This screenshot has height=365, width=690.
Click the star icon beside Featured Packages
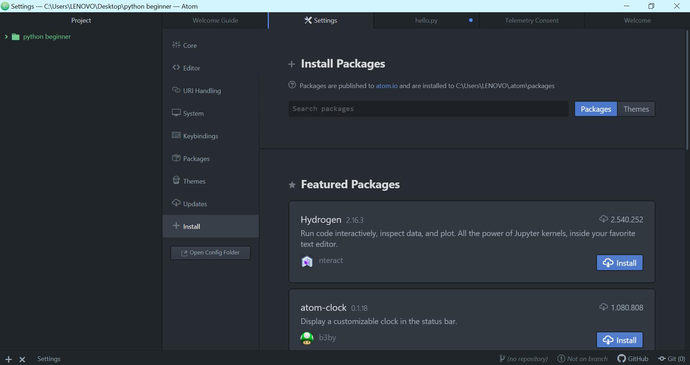click(x=292, y=185)
